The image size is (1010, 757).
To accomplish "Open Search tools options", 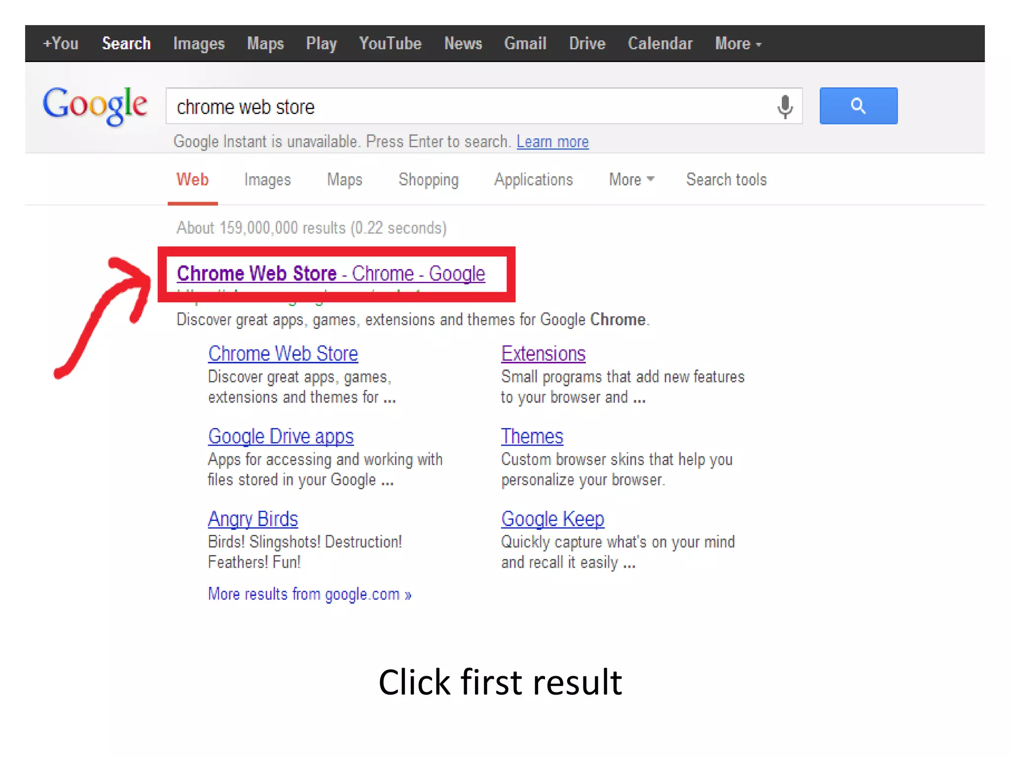I will pos(726,179).
